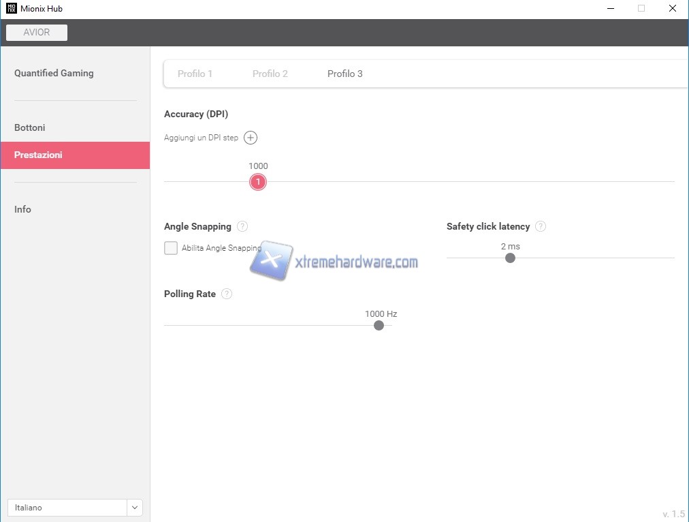
Task: Click the DPI step 1 slider handle
Action: [258, 182]
